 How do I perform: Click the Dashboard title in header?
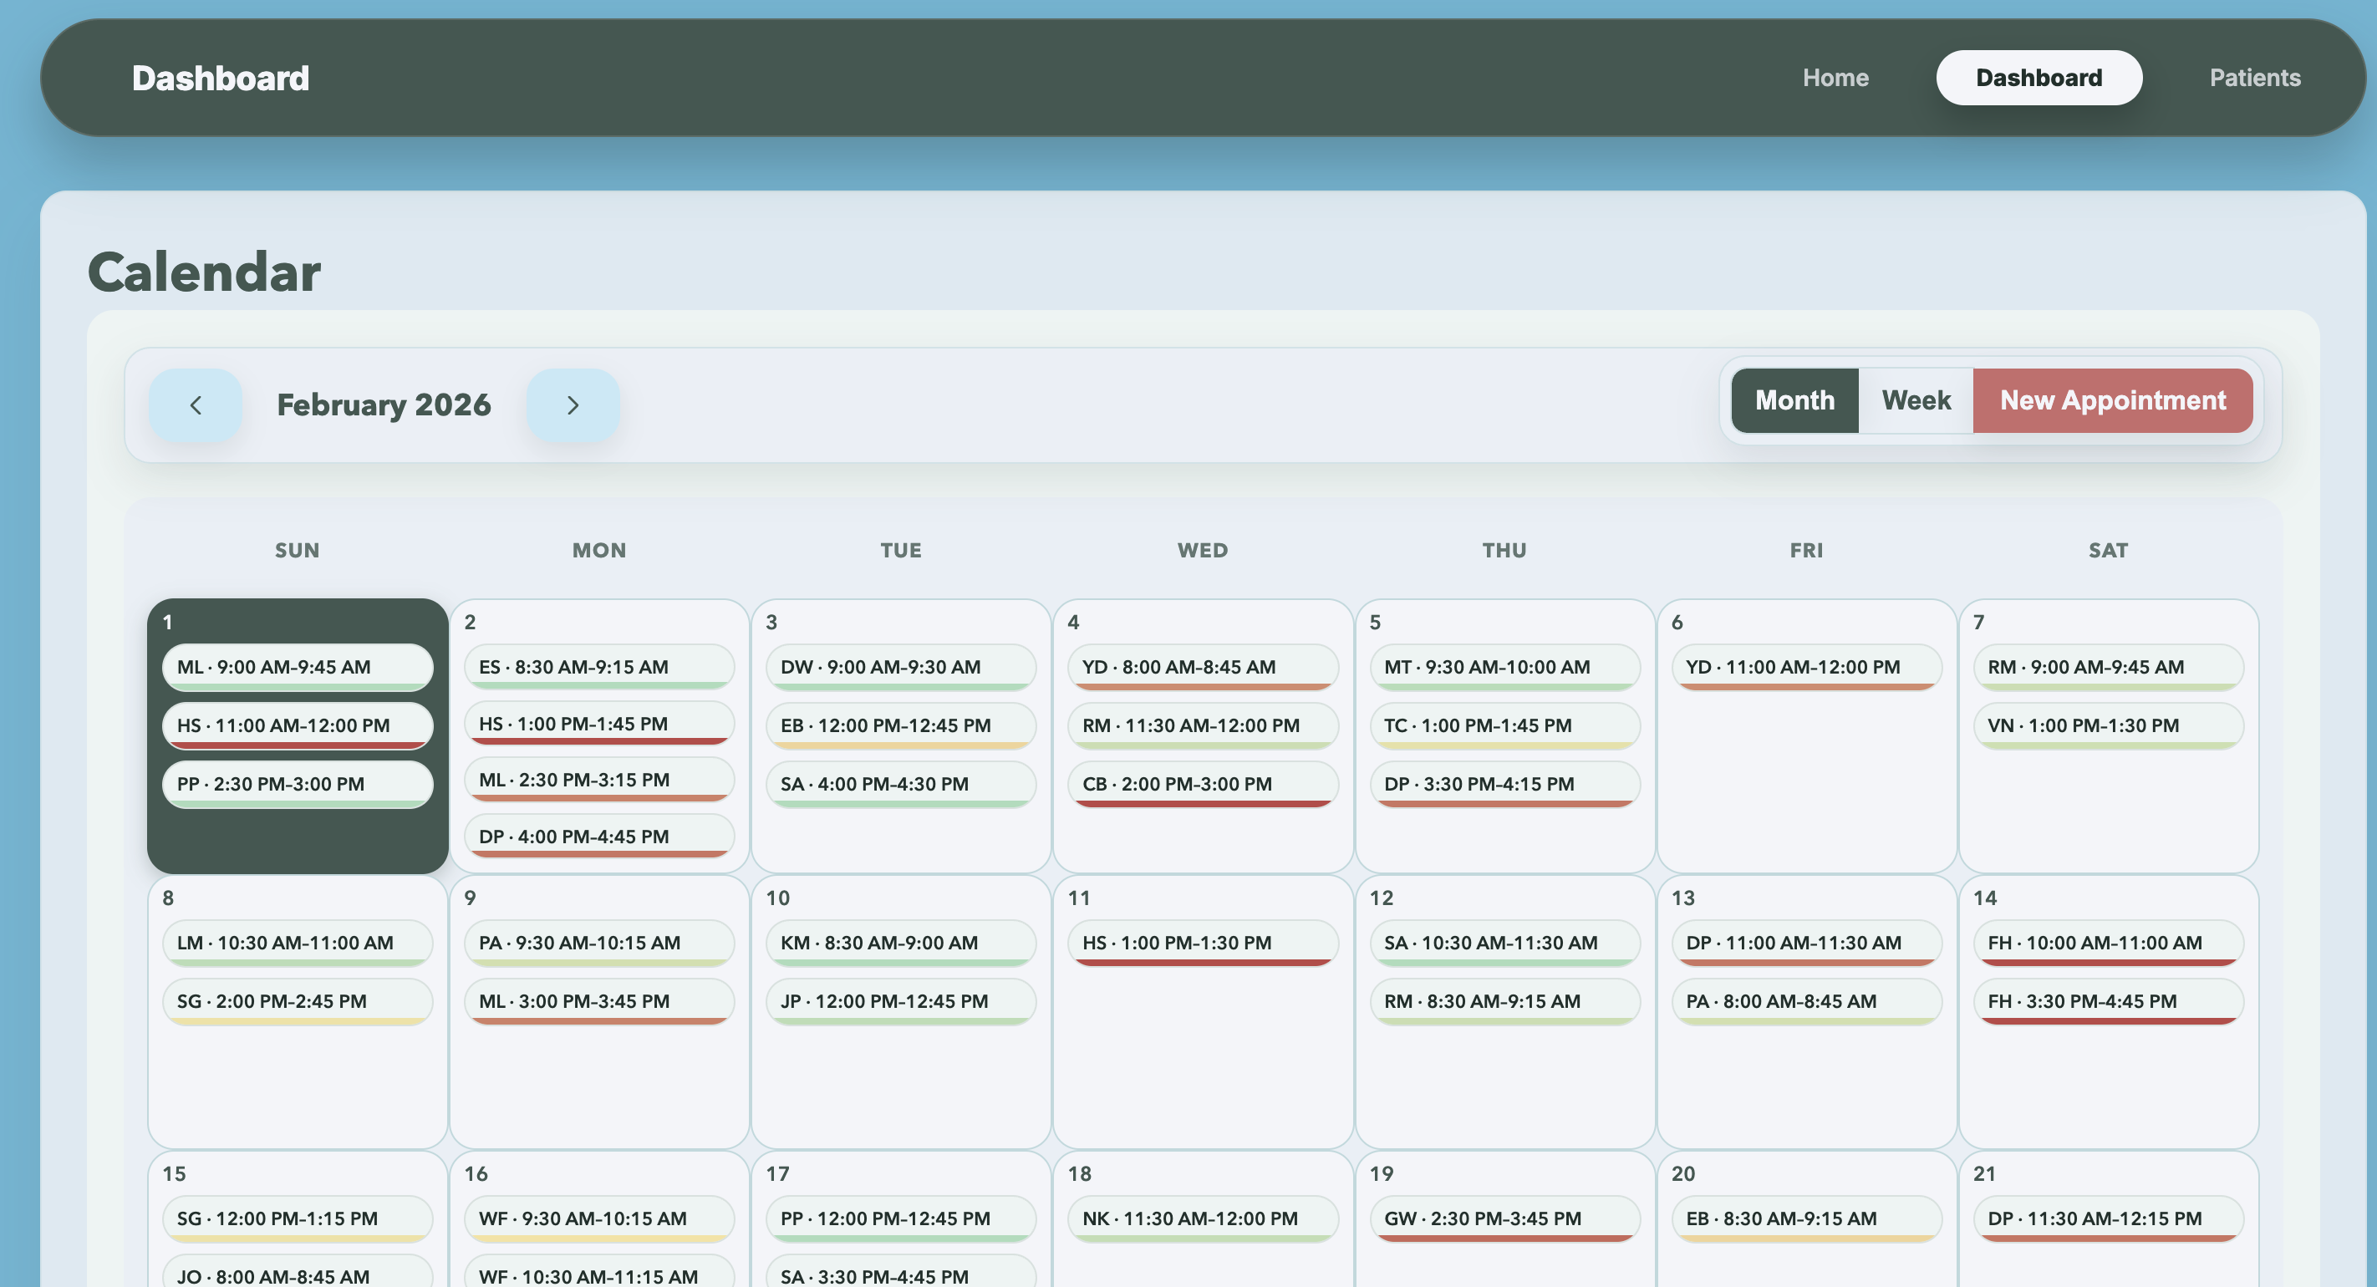[x=221, y=79]
